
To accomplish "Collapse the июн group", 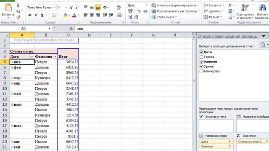I will point(12,104).
